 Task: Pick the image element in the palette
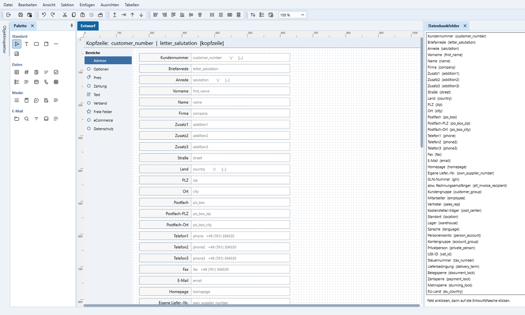[17, 54]
